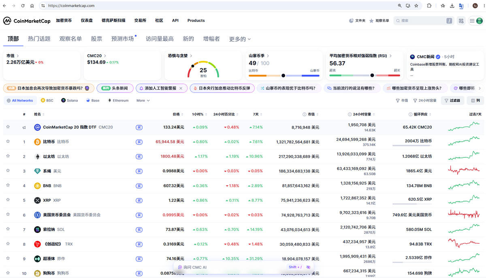486x278 pixels.
Task: Expand 市值 card chevron
Action: 18,56
